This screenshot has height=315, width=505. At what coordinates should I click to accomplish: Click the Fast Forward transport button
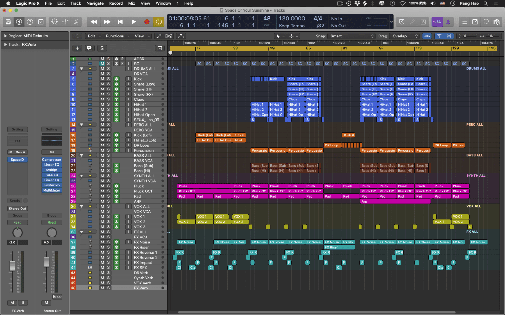[x=107, y=22]
